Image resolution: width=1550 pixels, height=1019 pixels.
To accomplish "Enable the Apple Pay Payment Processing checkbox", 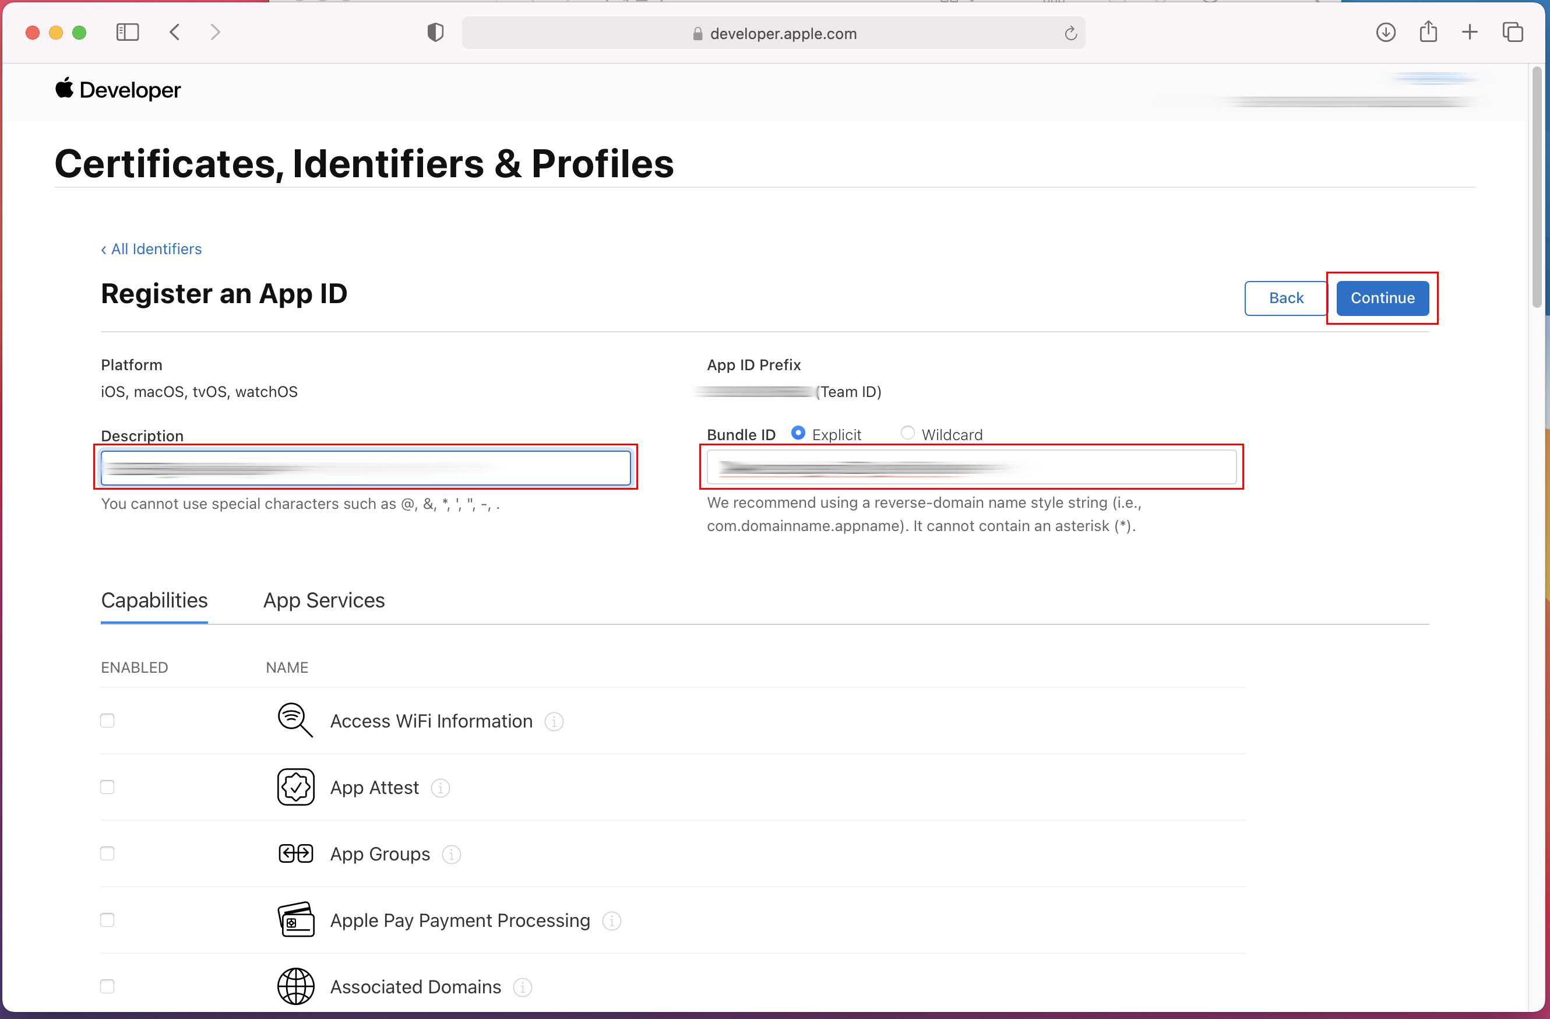I will pos(107,920).
